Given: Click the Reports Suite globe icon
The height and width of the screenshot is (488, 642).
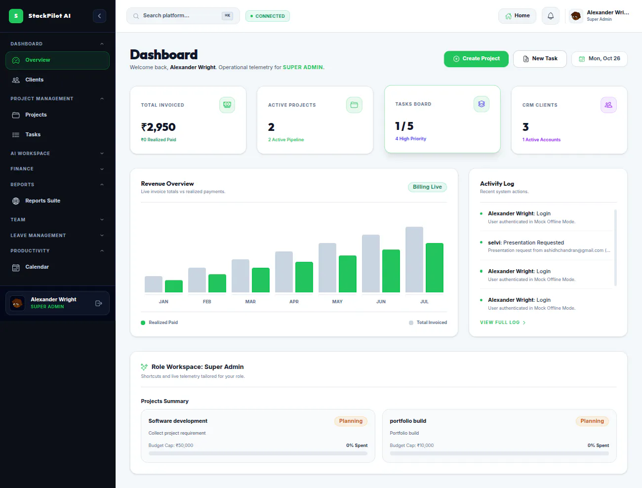Looking at the screenshot, I should 16,201.
